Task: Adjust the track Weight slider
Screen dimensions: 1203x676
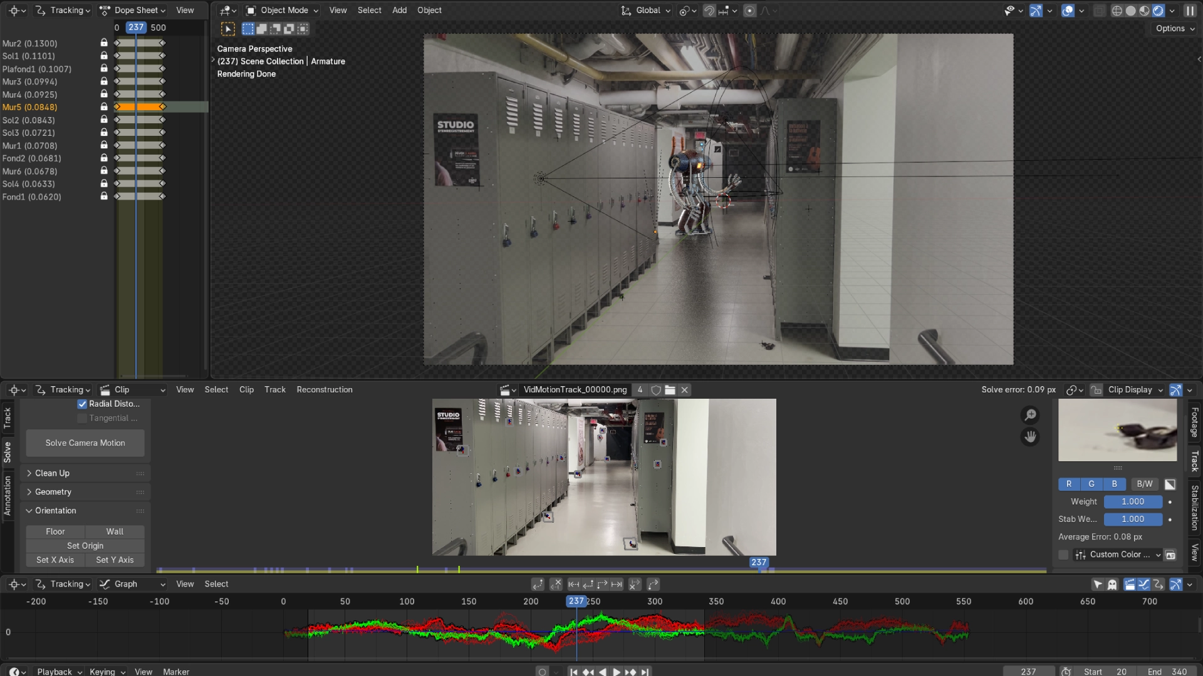Action: [x=1132, y=501]
